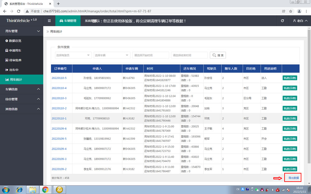Screen dimensions: 311x194
Task: Click the share page icon in address bar
Action: point(284,11)
